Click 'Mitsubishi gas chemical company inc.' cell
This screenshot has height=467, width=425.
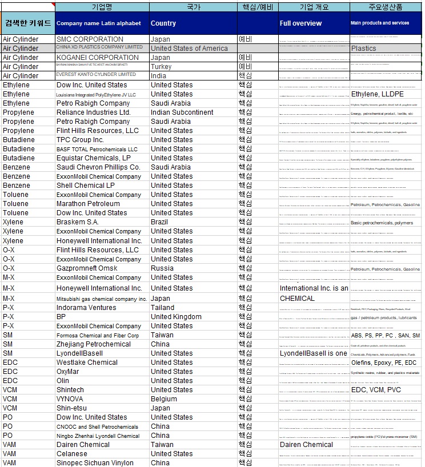pyautogui.click(x=102, y=299)
